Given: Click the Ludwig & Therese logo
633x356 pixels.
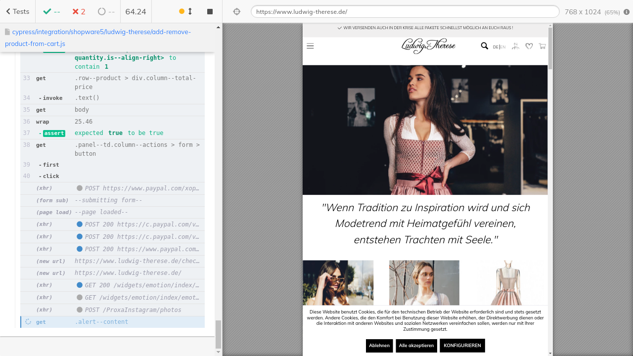Looking at the screenshot, I should [x=428, y=46].
